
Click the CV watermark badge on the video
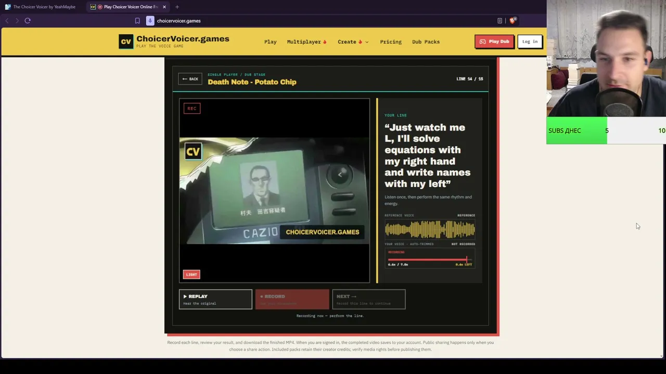[193, 152]
